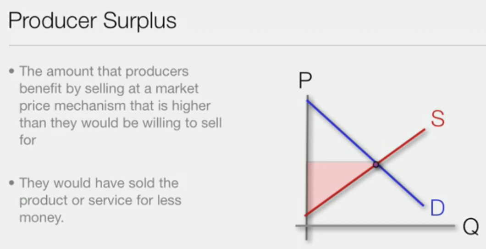Select the text 'price mechanism that is higher'

115,106
